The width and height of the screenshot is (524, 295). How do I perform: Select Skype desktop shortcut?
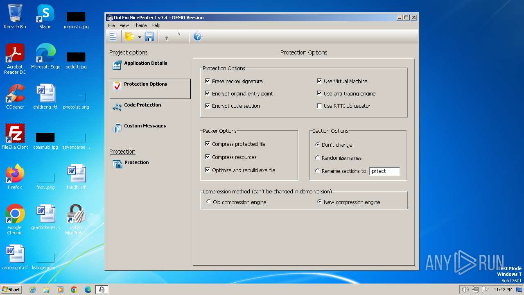click(45, 16)
